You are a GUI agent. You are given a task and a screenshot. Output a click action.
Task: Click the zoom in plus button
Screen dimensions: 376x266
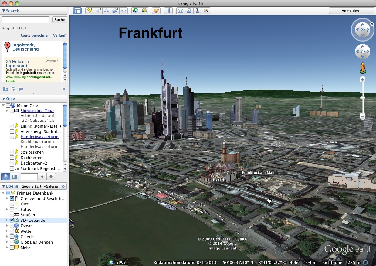pyautogui.click(x=362, y=79)
